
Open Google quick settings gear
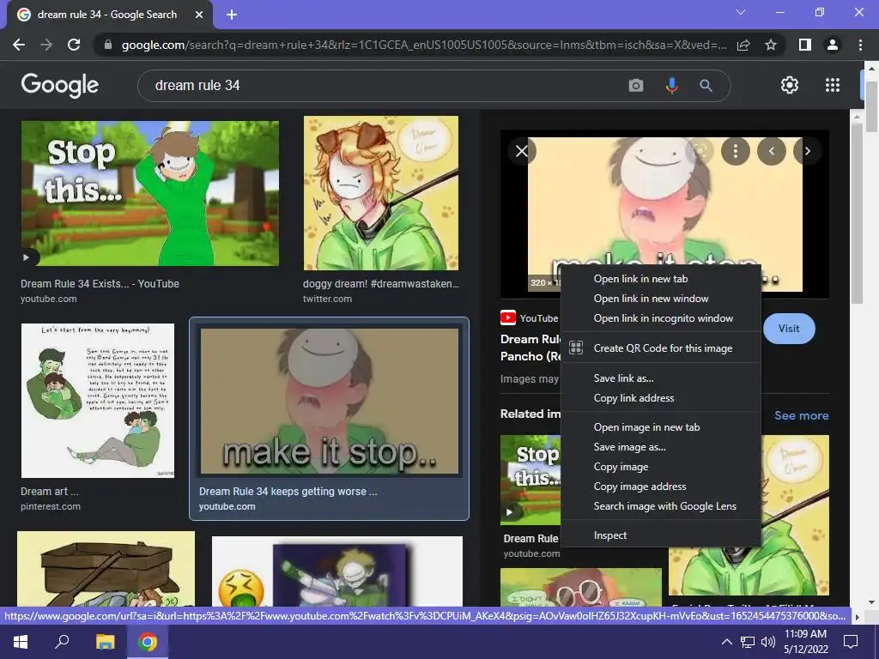tap(790, 85)
